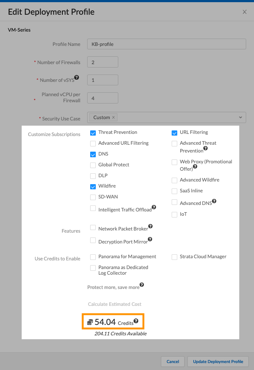Click the Network Packet Broker help icon

(150, 226)
